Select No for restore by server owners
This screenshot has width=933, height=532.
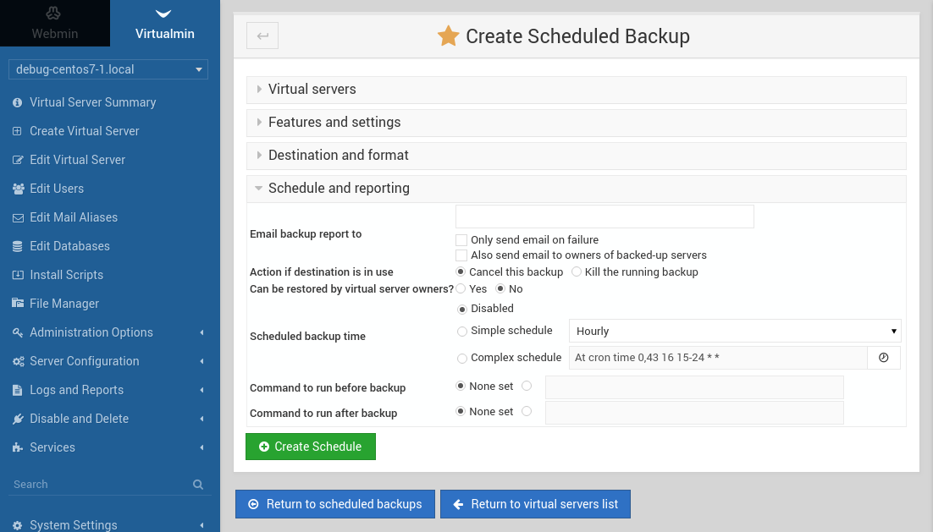pyautogui.click(x=500, y=289)
